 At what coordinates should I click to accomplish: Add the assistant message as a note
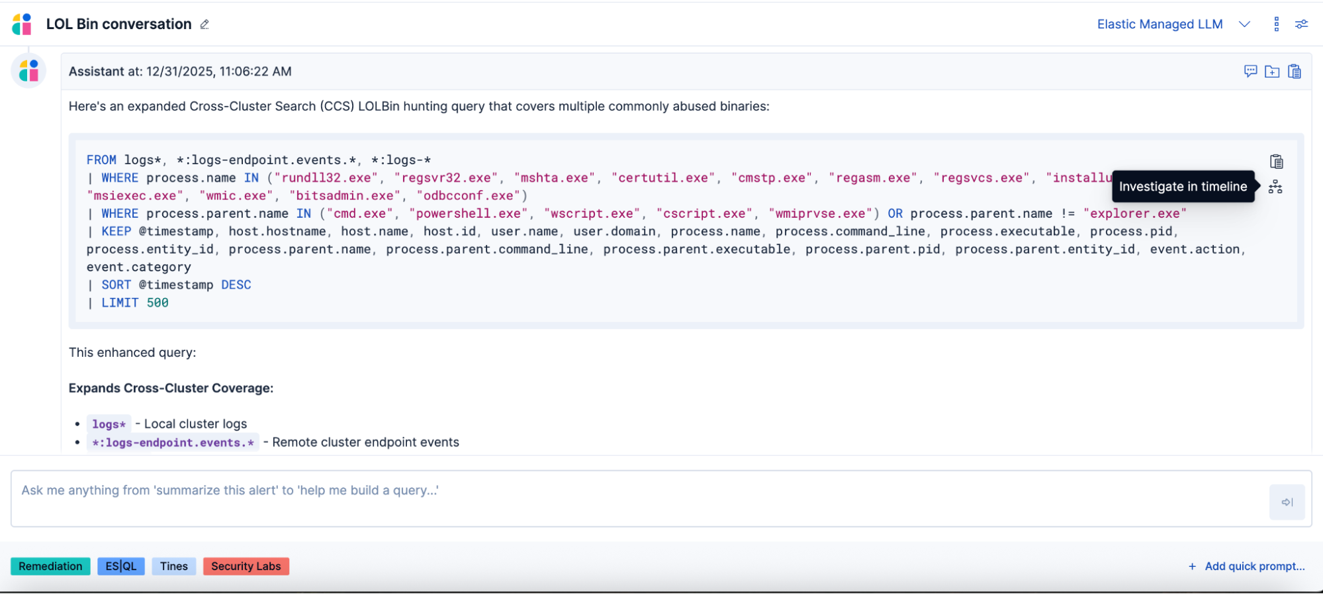click(x=1250, y=72)
